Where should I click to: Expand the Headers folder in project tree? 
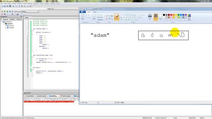point(6,28)
